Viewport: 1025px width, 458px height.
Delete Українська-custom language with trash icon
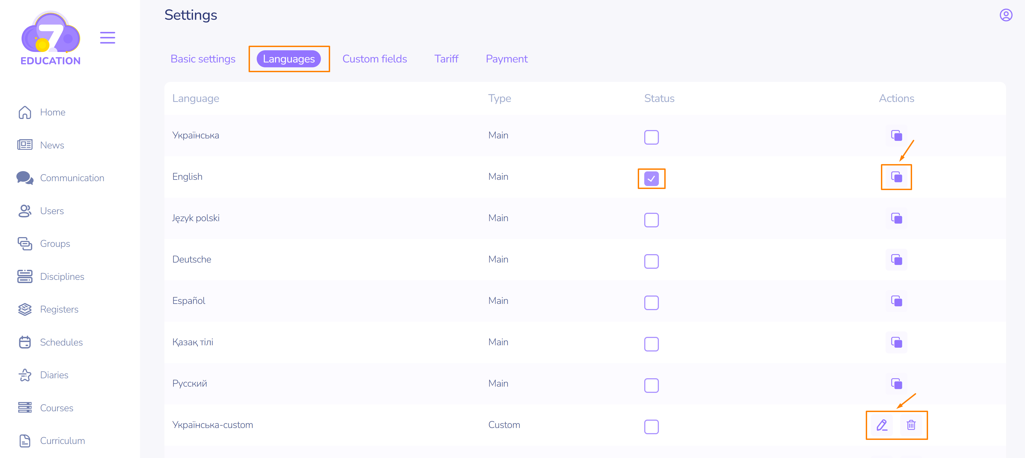pyautogui.click(x=911, y=425)
